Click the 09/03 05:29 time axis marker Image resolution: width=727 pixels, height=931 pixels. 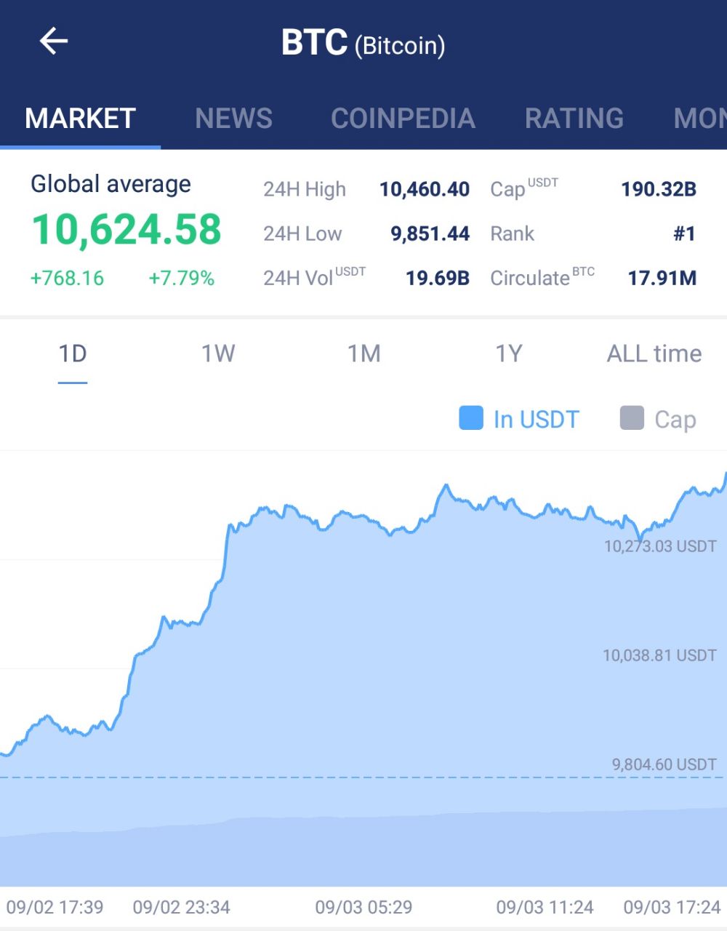[363, 907]
